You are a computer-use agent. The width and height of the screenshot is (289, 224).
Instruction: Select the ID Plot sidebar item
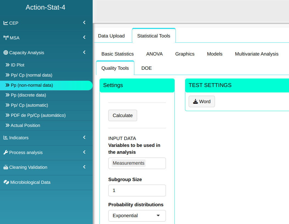point(18,65)
